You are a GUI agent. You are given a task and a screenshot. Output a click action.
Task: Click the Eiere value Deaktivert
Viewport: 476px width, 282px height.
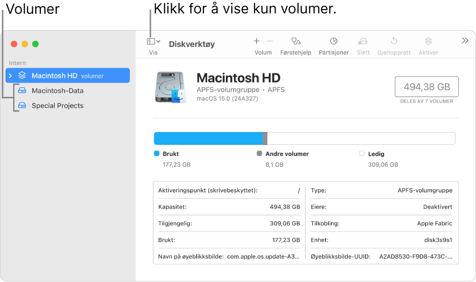point(438,207)
